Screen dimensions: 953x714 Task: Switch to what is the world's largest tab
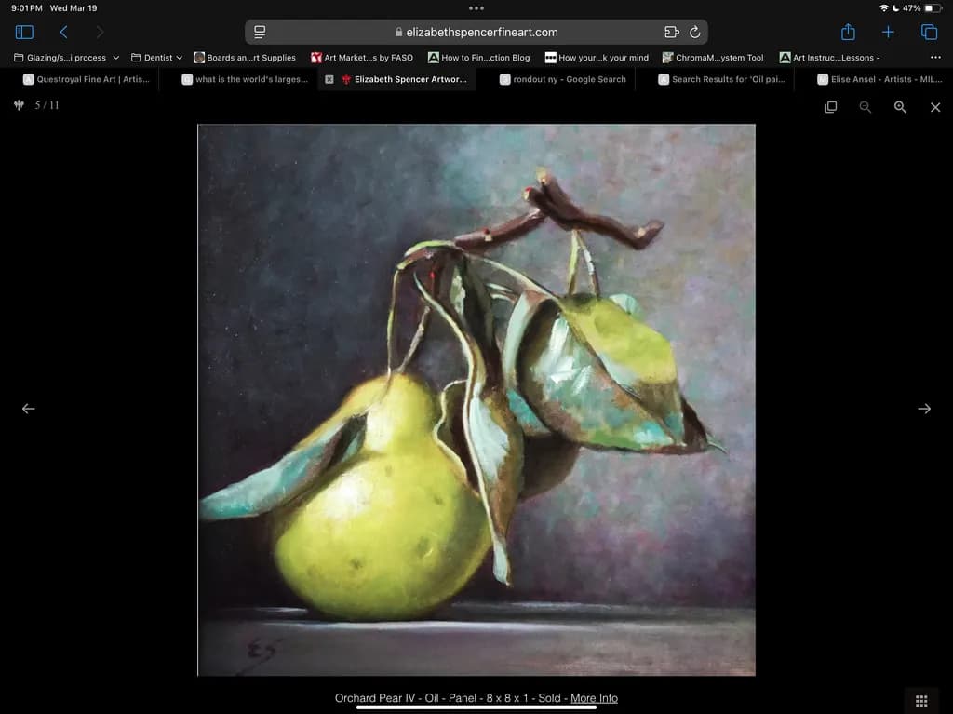tap(245, 80)
